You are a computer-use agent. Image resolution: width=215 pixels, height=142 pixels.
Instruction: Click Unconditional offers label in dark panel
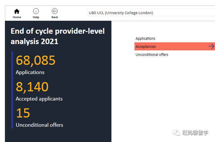[x=39, y=125]
